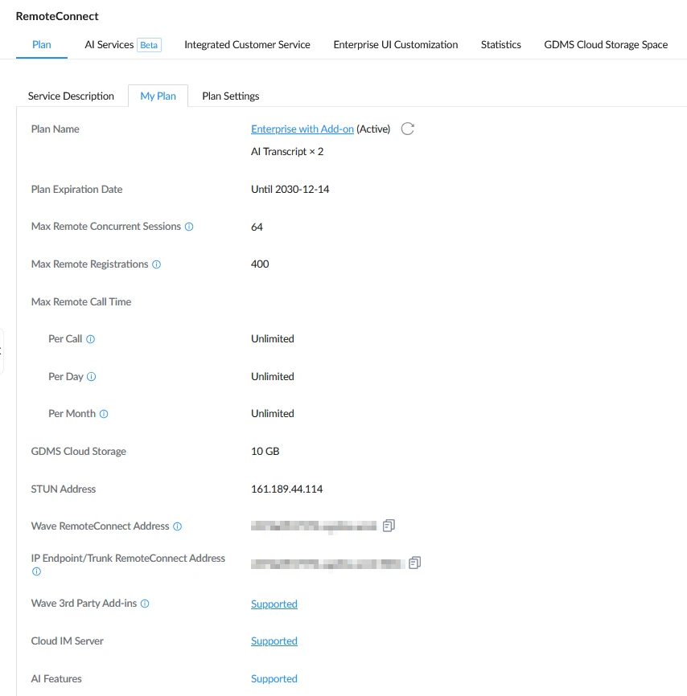Click Wave 3rd Party Add-ins info icon
The height and width of the screenshot is (696, 687).
(x=145, y=604)
